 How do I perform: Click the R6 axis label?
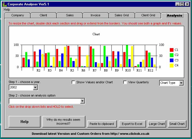click(x=83, y=70)
